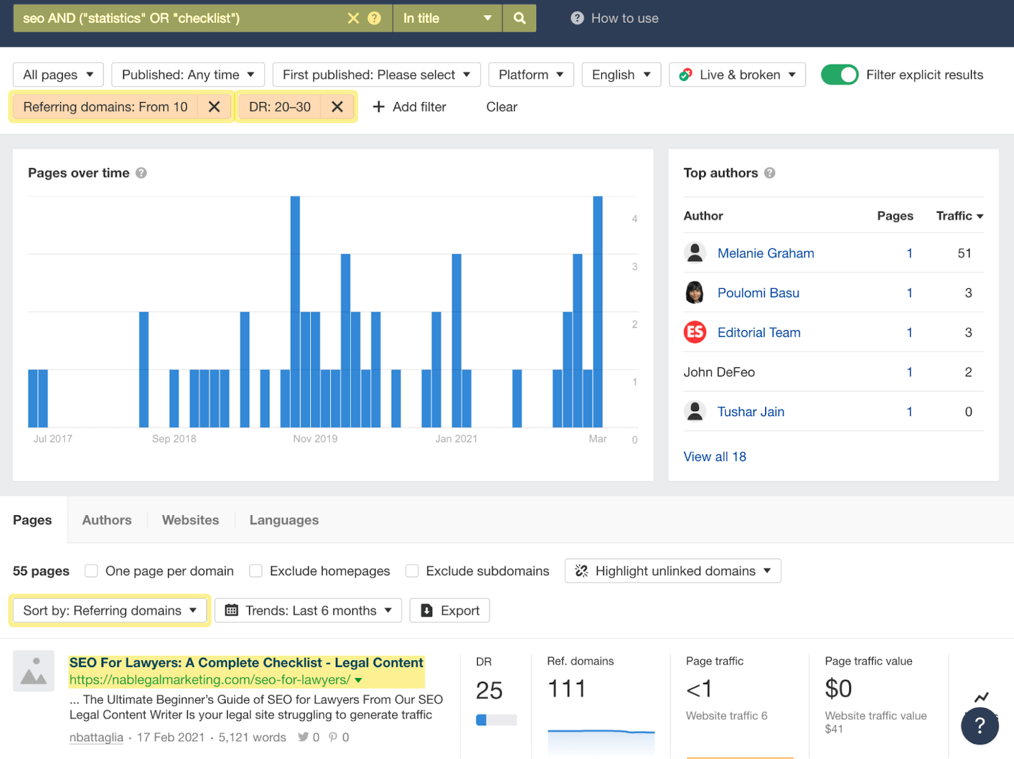1014x759 pixels.
Task: Click the Add filter plus icon
Action: point(379,106)
